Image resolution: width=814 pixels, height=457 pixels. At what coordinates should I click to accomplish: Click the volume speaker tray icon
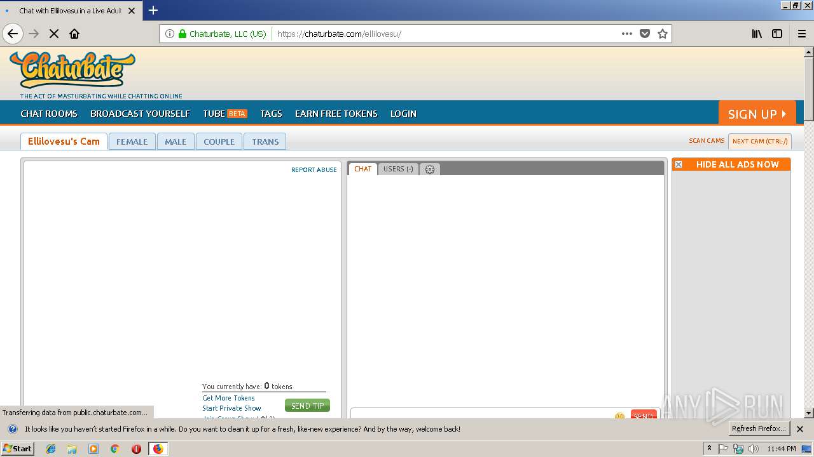tap(754, 449)
